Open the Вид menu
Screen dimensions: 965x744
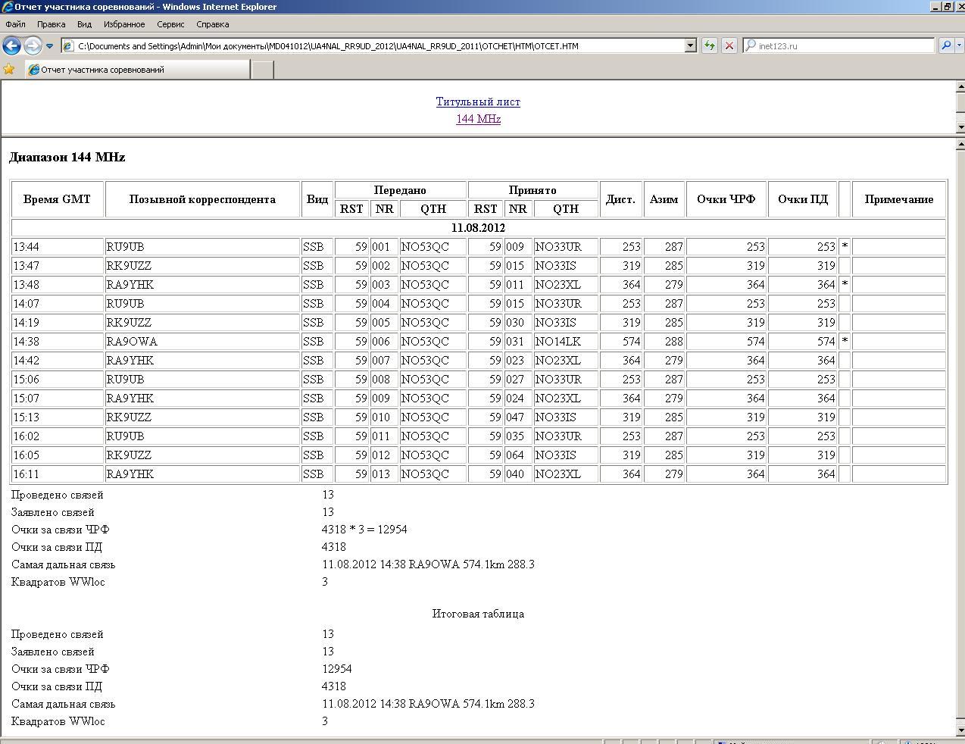coord(84,24)
